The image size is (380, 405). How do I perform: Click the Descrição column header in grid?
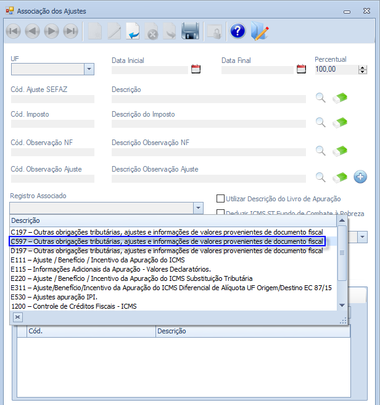253,331
